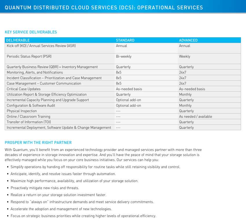The width and height of the screenshot is (246, 222).
Task: Select 'Incremental Deployment, Software Update & Change Management'
Action: point(59,128)
